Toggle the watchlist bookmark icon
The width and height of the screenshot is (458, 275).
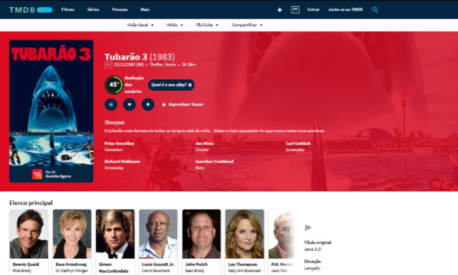click(x=148, y=104)
